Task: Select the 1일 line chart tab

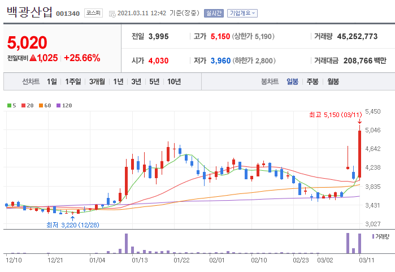Action: point(52,81)
